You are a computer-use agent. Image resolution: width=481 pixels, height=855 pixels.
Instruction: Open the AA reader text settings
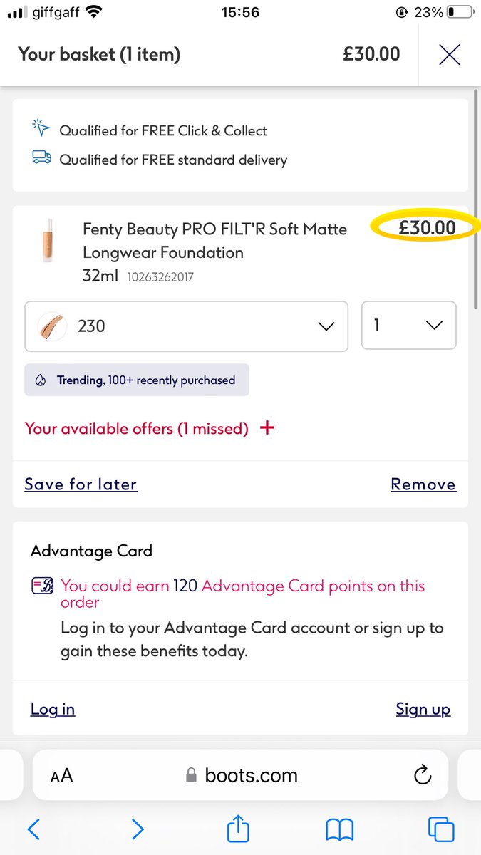click(x=62, y=776)
